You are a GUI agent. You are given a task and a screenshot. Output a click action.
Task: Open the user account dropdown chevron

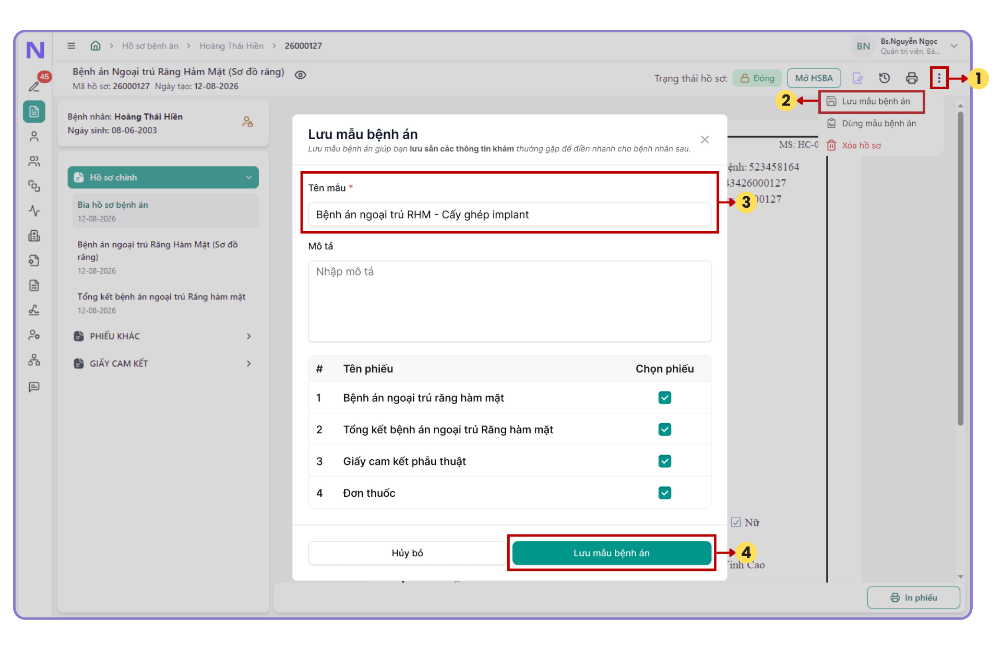(x=954, y=46)
